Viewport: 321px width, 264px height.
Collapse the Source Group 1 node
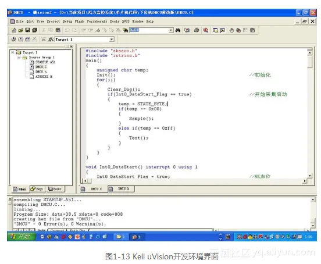click(19, 58)
